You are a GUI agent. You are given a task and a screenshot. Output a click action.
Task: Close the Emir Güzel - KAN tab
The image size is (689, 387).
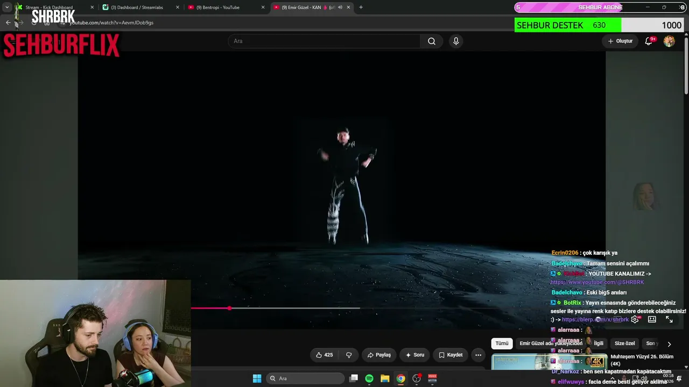(x=348, y=8)
